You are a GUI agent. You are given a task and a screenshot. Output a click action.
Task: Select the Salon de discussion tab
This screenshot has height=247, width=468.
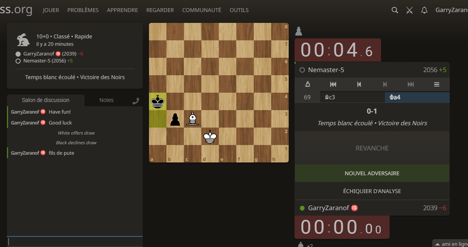[x=46, y=100]
